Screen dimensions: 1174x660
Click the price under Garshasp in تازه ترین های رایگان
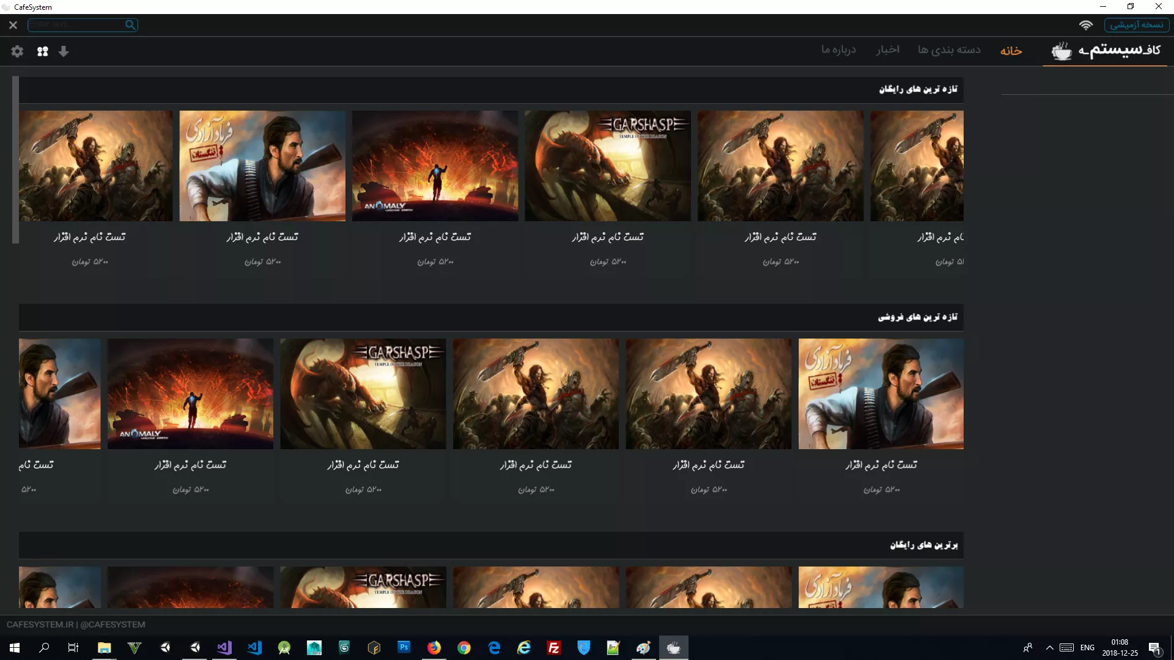point(608,262)
